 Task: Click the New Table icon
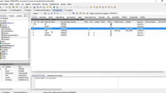tap(94, 7)
